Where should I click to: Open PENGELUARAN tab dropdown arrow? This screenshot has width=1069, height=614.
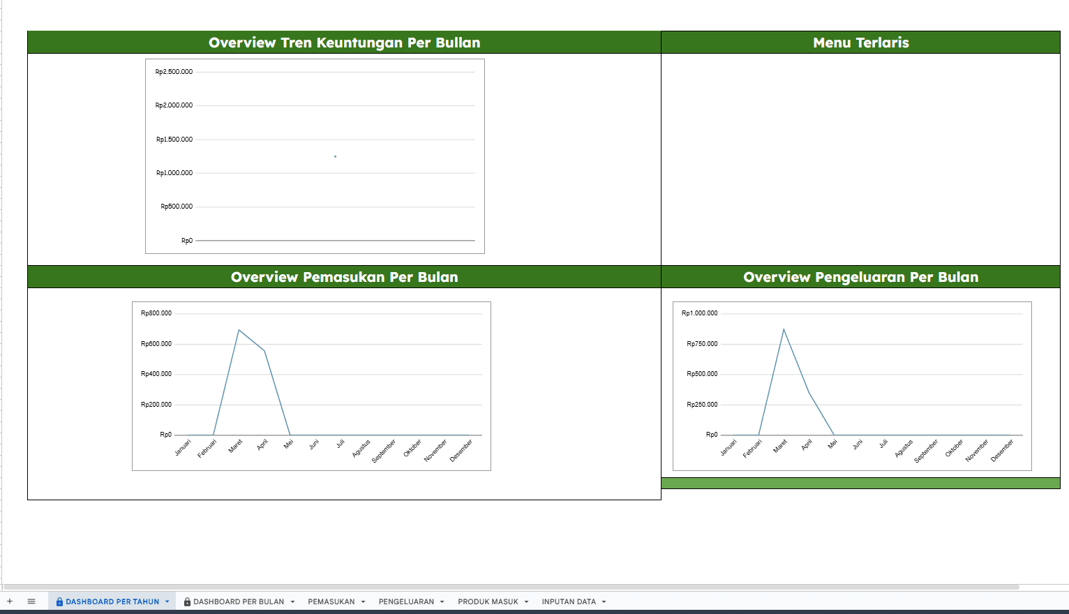point(442,601)
